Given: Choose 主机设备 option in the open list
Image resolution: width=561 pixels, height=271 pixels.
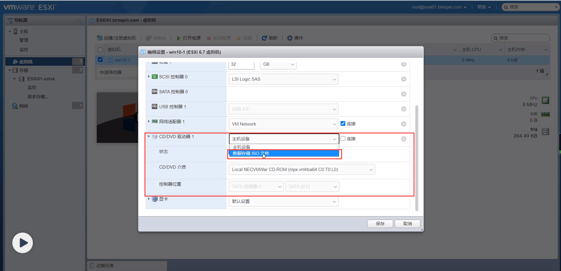Looking at the screenshot, I should (x=284, y=147).
